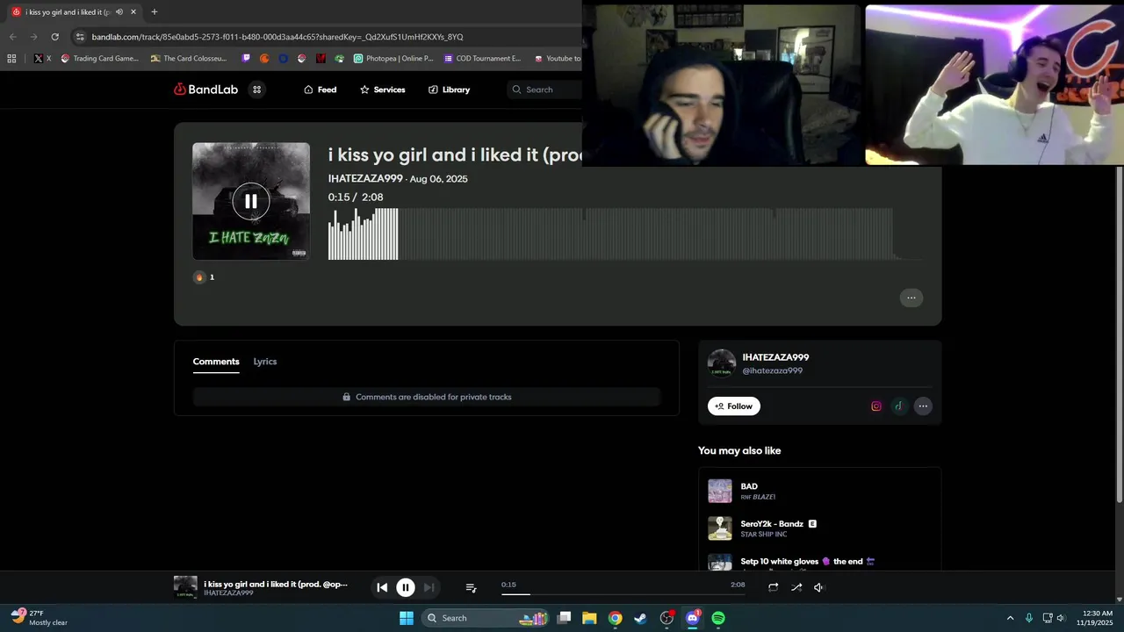Show hidden system tray icons
This screenshot has height=632, width=1124.
pyautogui.click(x=1010, y=618)
